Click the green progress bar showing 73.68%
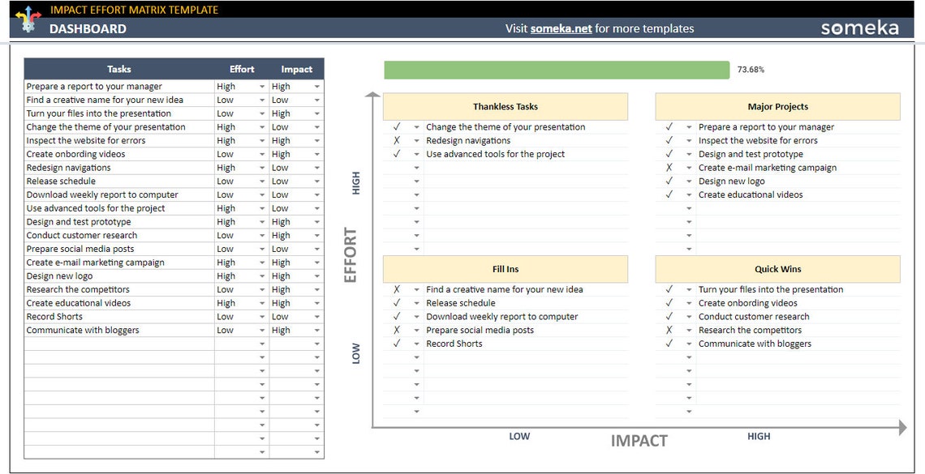 557,70
